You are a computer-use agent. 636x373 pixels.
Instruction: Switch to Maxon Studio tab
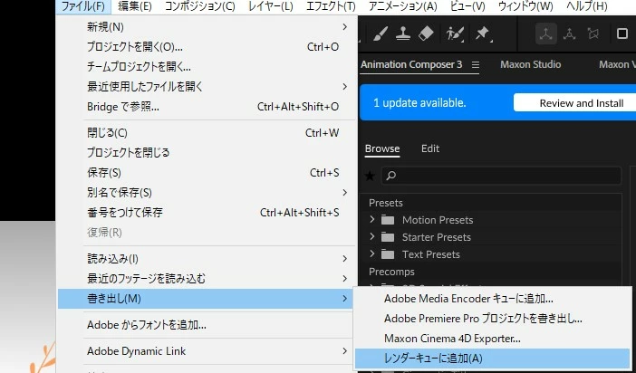531,65
